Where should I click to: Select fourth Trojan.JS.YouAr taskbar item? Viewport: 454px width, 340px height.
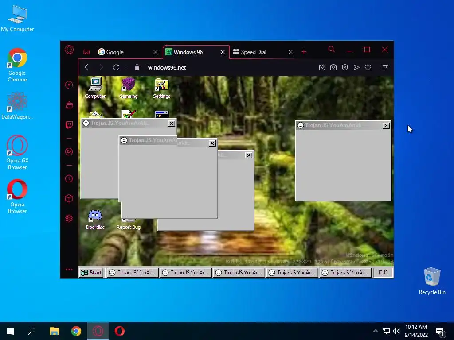tap(292, 273)
